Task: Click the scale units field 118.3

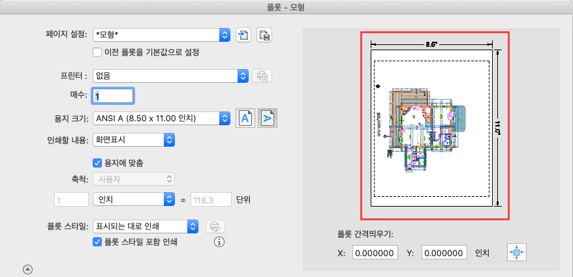Action: tap(210, 199)
